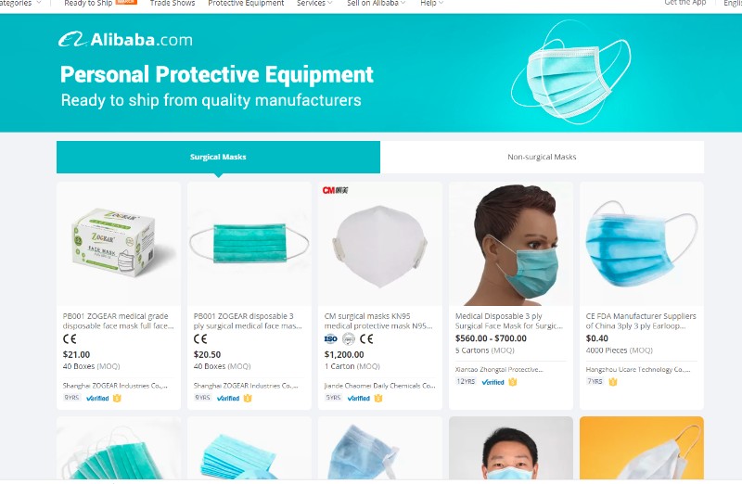
Task: Expand the Sell on Alibaba dropdown
Action: click(377, 4)
